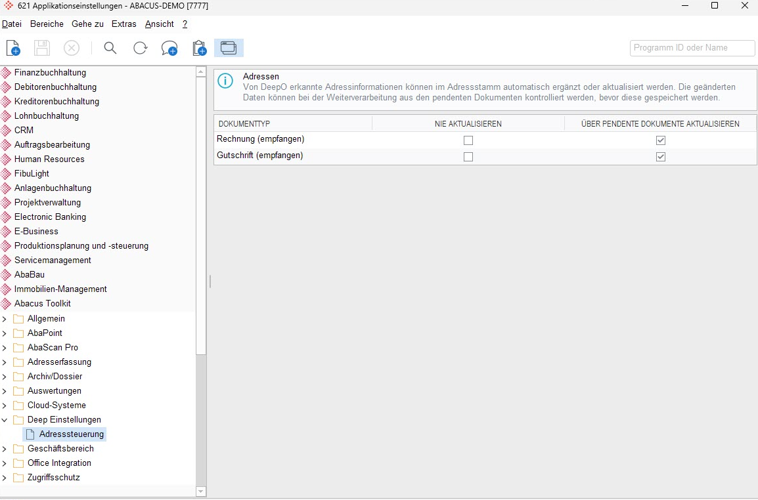The width and height of the screenshot is (758, 500).
Task: Open the Gehe zu menu
Action: coord(87,24)
